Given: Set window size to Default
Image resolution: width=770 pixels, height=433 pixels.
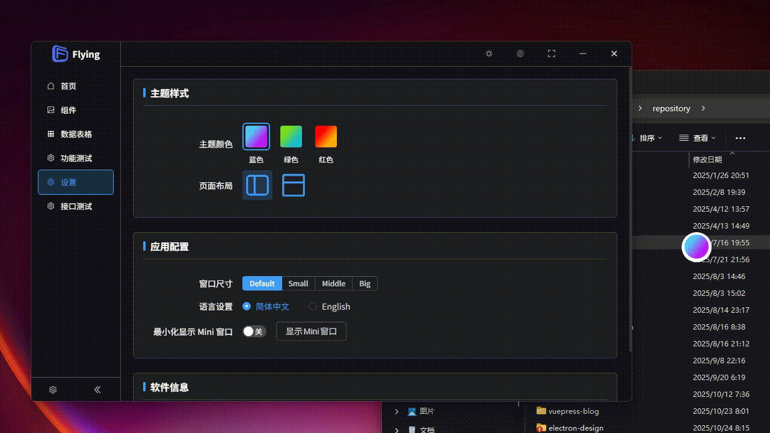Looking at the screenshot, I should [x=262, y=283].
